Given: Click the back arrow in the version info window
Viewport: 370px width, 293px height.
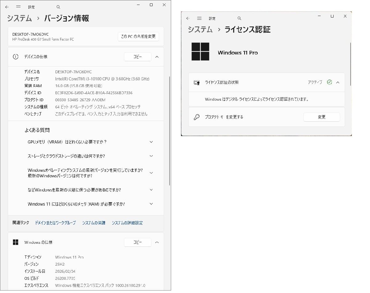Looking at the screenshot, I should click(x=7, y=5).
